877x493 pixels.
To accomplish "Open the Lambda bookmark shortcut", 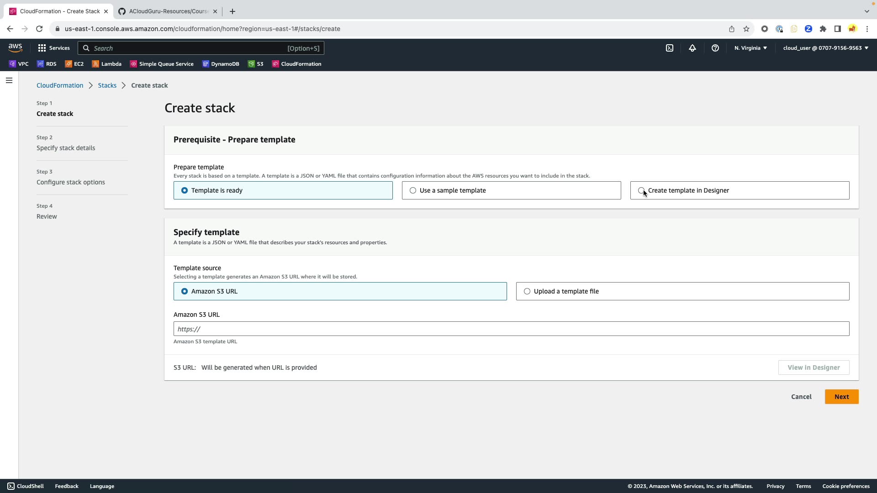I will [106, 64].
